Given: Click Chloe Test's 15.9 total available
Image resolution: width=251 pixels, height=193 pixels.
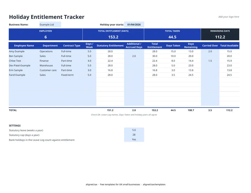Looking at the screenshot, I should tap(229, 61).
